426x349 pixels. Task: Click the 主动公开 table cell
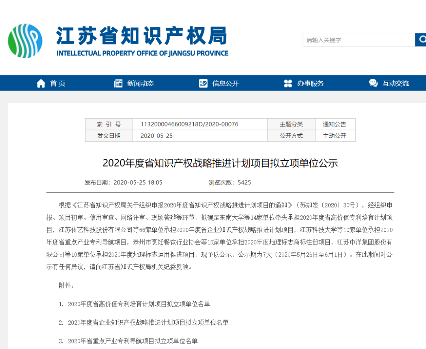pos(334,136)
